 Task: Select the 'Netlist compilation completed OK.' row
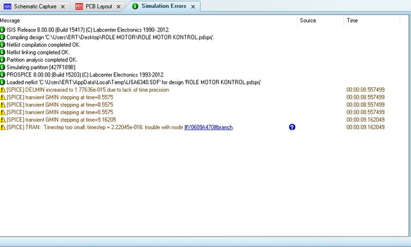pyautogui.click(x=43, y=45)
